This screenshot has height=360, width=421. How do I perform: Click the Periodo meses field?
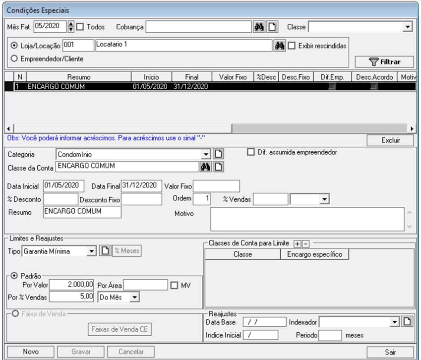[330, 335]
